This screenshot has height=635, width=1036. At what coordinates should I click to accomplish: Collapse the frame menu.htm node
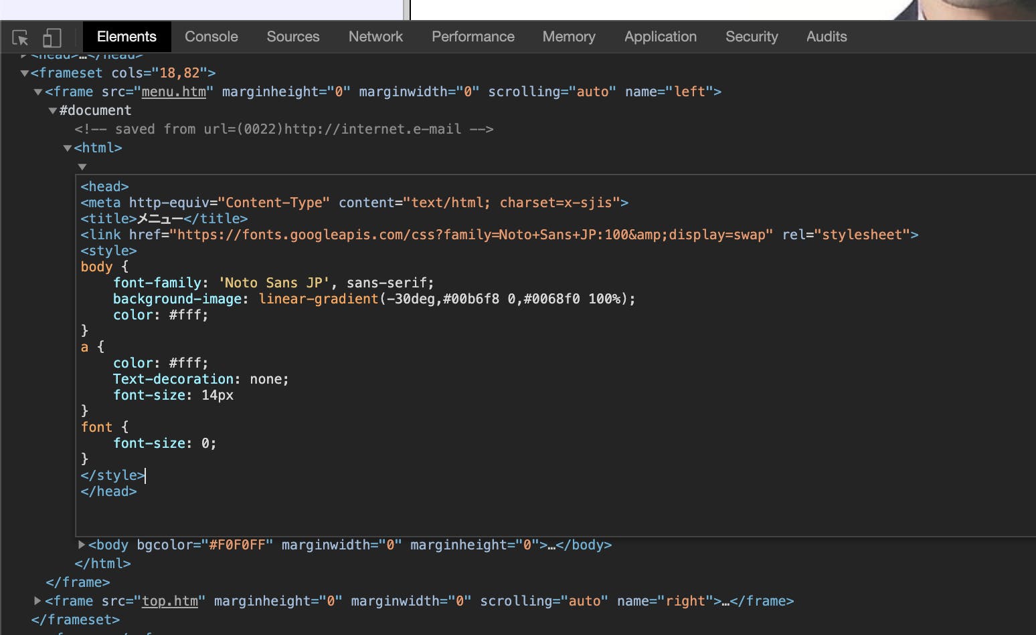tap(38, 92)
